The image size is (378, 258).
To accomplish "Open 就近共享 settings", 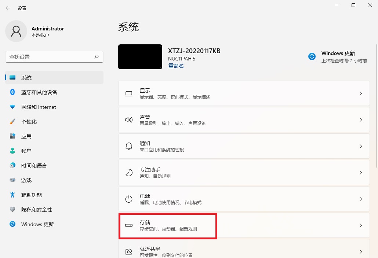I will [x=244, y=251].
